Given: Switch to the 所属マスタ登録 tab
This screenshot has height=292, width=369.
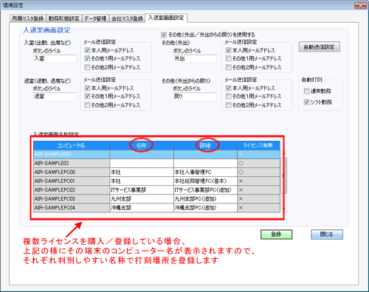Looking at the screenshot, I should pyautogui.click(x=27, y=18).
